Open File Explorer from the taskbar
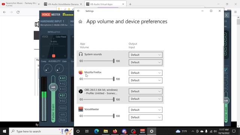 (106, 131)
